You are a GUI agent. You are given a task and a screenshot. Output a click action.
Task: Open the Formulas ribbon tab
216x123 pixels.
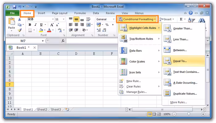[x=80, y=13]
